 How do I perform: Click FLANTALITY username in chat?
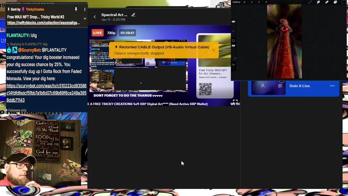pos(18,35)
